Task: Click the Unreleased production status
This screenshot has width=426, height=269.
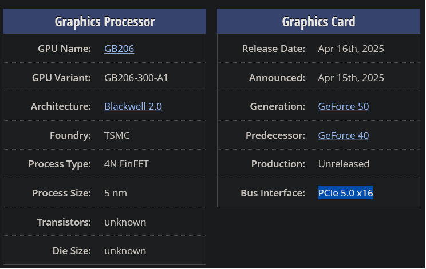Action: tap(344, 164)
